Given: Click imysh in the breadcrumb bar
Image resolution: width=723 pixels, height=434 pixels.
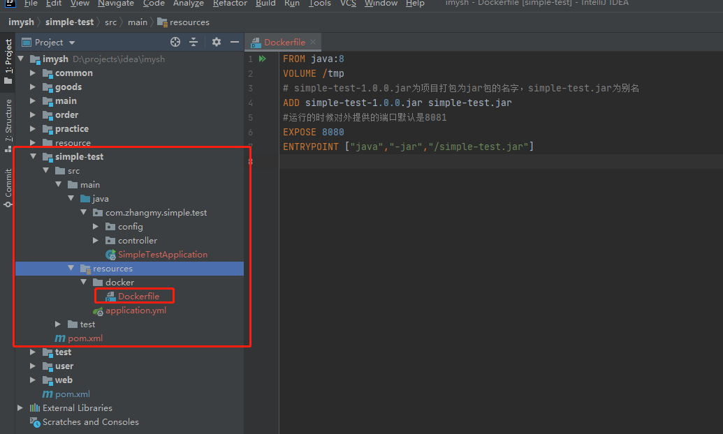Looking at the screenshot, I should click(21, 22).
